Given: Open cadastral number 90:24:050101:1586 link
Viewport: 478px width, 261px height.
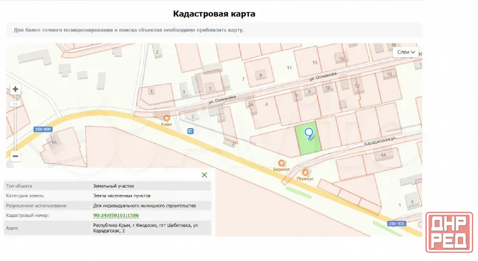Looking at the screenshot, I should click(116, 215).
